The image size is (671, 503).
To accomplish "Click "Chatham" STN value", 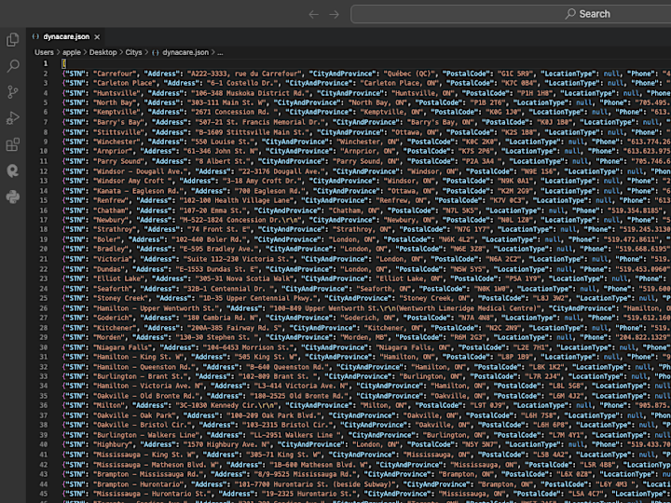I will (x=111, y=210).
